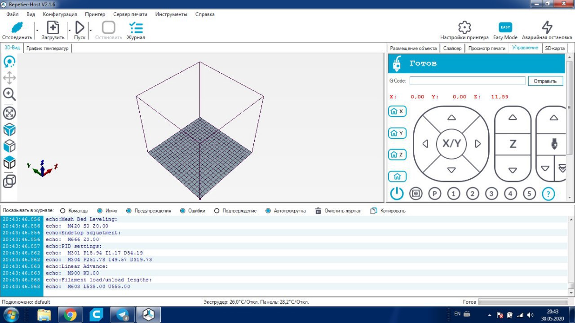This screenshot has width=575, height=323.
Task: Toggle parallel projection icon
Action: [9, 181]
